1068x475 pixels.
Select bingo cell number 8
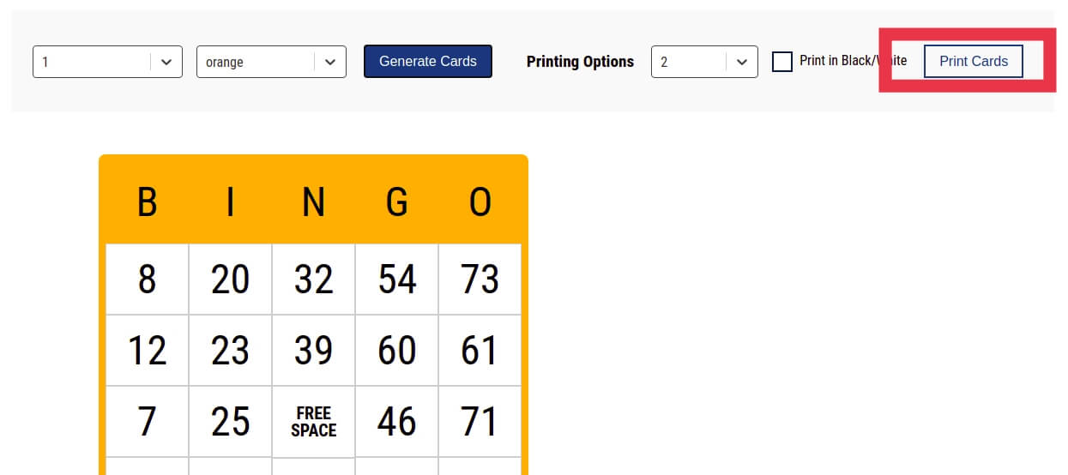tap(147, 280)
